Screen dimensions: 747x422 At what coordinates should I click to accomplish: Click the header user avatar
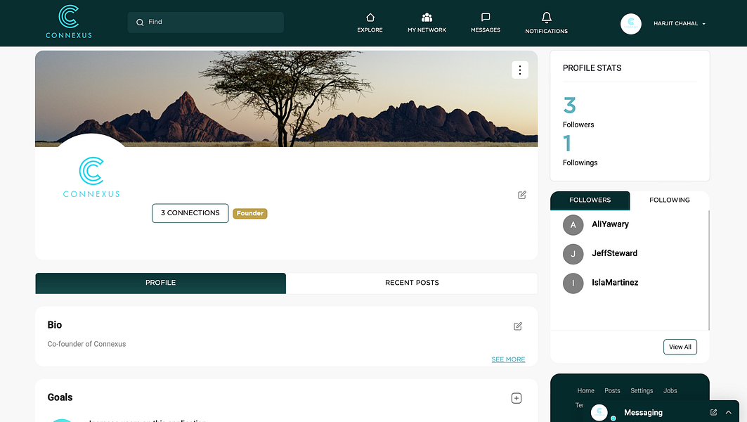coord(631,23)
